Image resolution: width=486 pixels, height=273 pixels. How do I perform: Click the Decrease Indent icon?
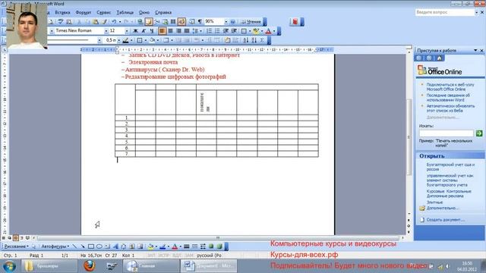tap(226, 31)
